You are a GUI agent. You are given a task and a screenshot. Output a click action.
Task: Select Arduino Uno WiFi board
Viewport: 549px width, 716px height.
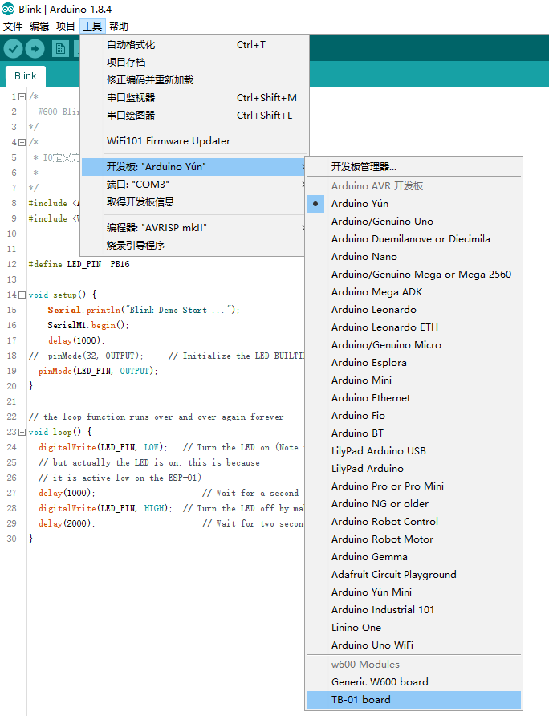pyautogui.click(x=413, y=645)
